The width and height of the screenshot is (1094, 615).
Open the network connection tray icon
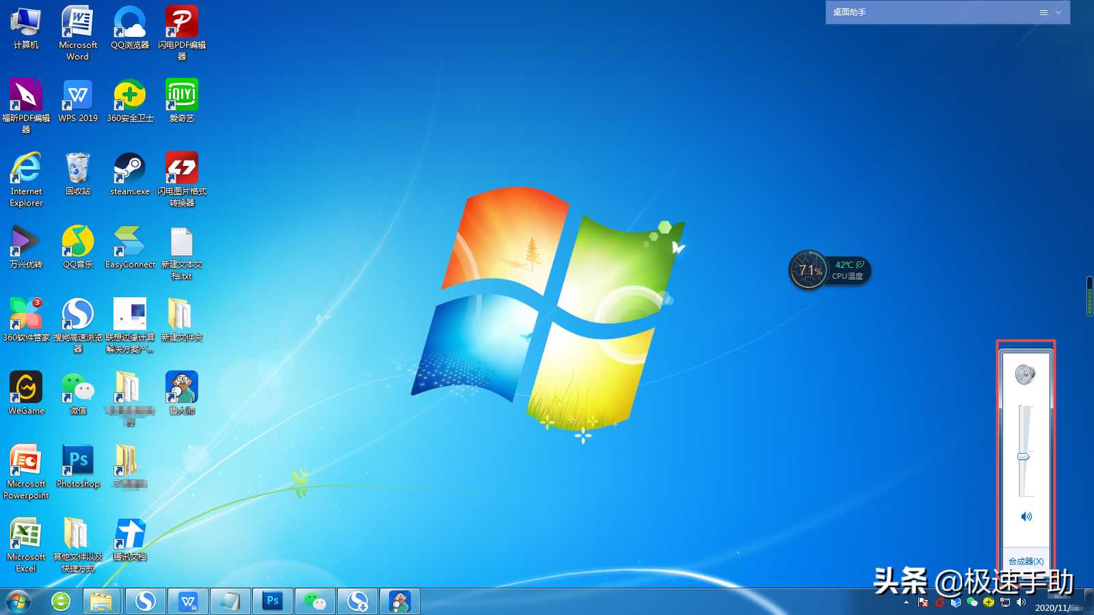pos(1005,603)
